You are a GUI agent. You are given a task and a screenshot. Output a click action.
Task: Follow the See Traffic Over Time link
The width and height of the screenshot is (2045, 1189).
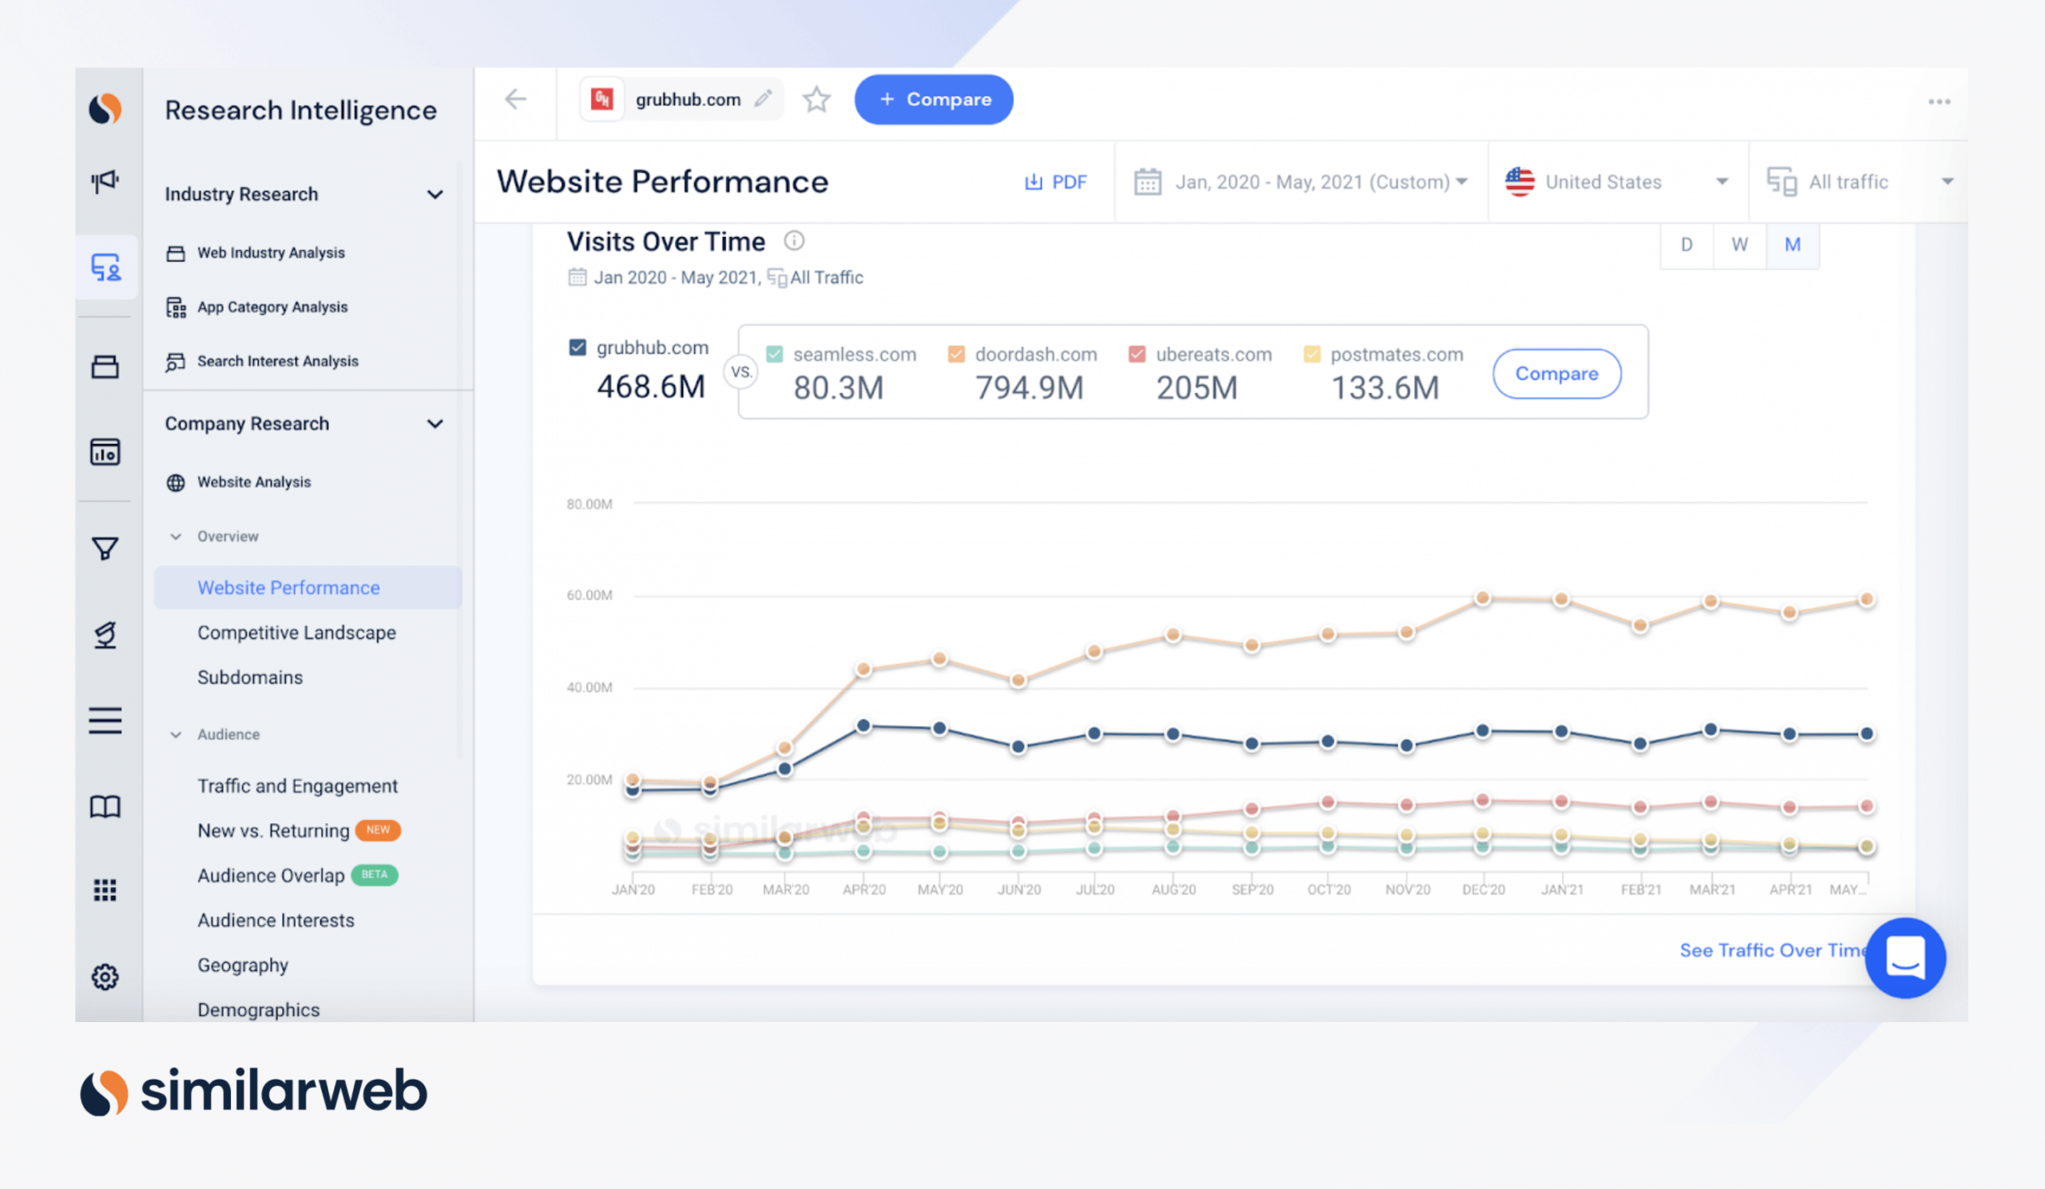(x=1773, y=949)
